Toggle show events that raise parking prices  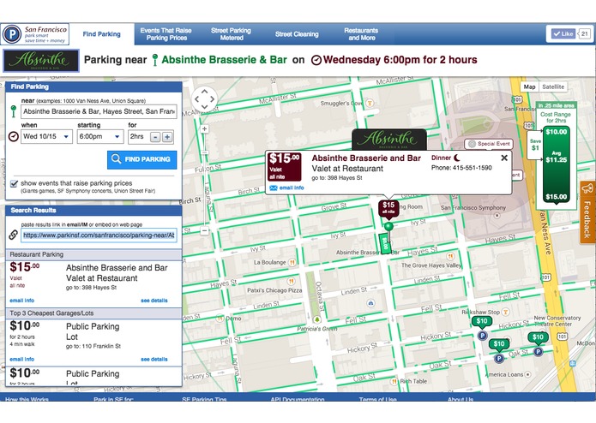point(14,183)
